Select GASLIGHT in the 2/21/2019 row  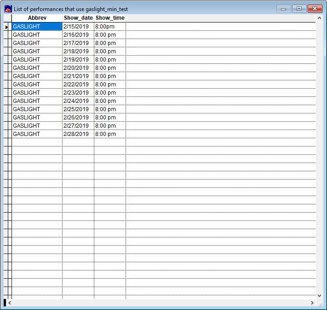click(37, 76)
